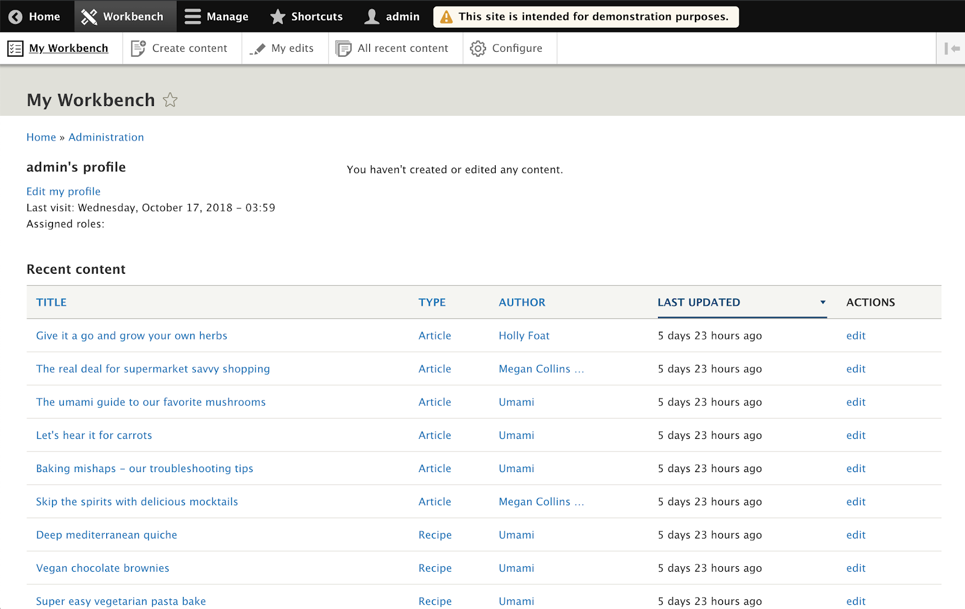This screenshot has width=965, height=609.
Task: Click author Holly Foat
Action: [x=524, y=336]
